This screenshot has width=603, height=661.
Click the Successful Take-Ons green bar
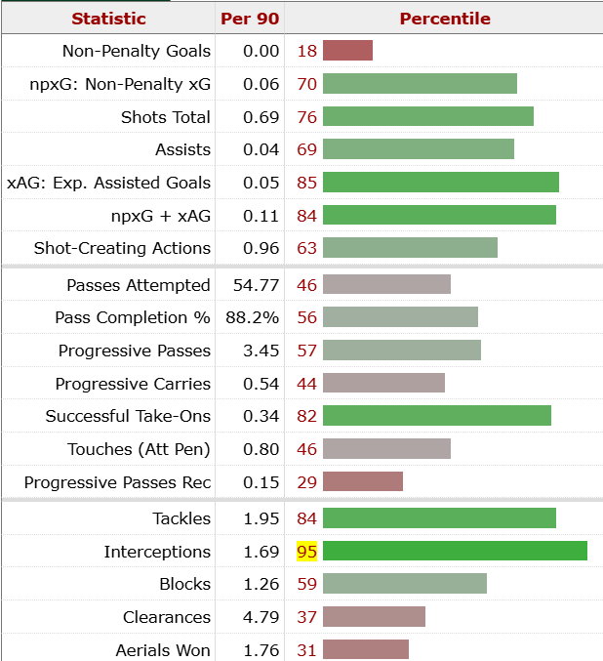point(436,416)
